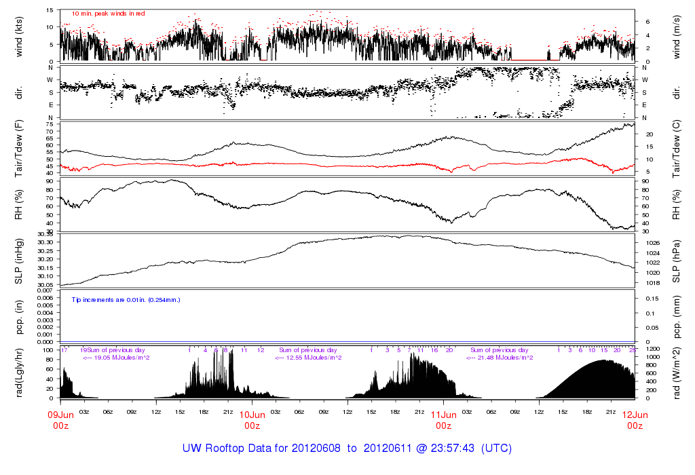This screenshot has height=475, width=695.
Task: Click the 'pcp. (in)' axis label
Action: pyautogui.click(x=18, y=317)
